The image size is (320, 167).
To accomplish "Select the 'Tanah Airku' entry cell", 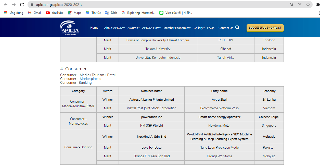I will [x=226, y=58].
